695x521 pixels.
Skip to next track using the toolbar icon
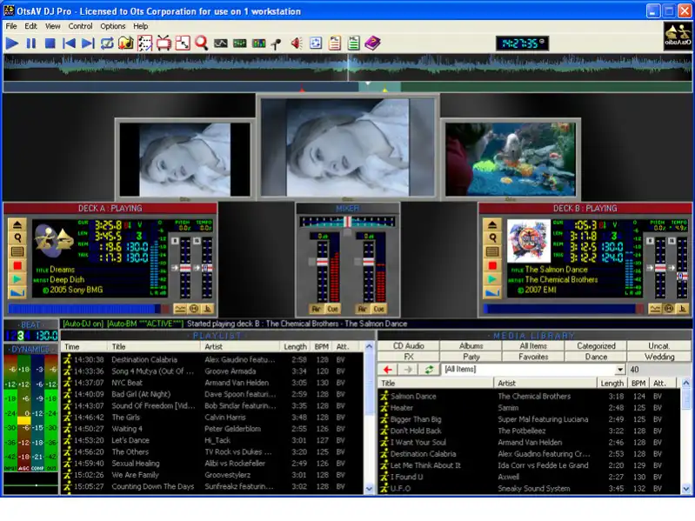pos(87,43)
